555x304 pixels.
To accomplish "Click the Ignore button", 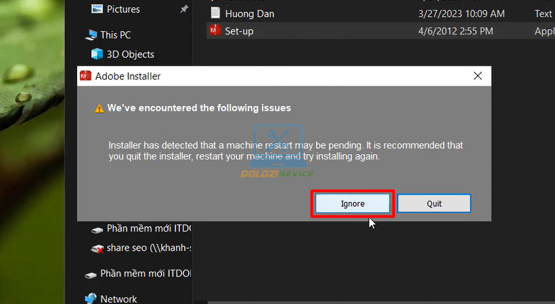I will pyautogui.click(x=352, y=203).
